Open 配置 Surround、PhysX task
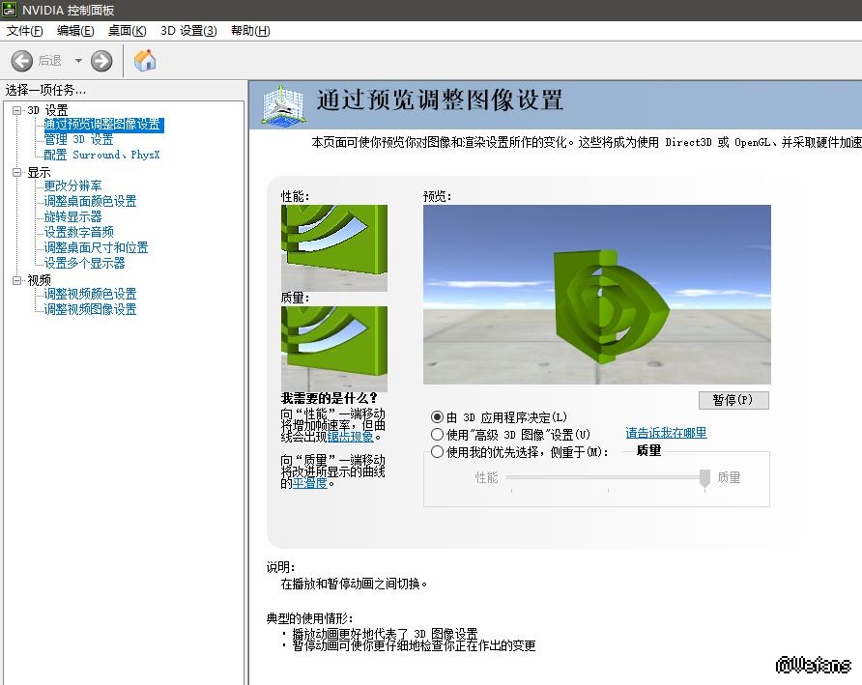The image size is (862, 685). 101,155
